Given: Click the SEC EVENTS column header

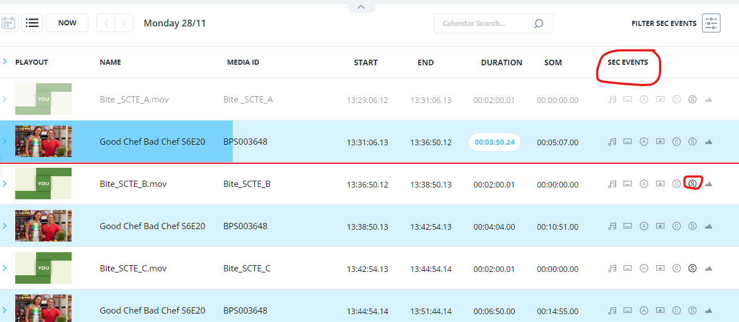Looking at the screenshot, I should click(x=627, y=62).
